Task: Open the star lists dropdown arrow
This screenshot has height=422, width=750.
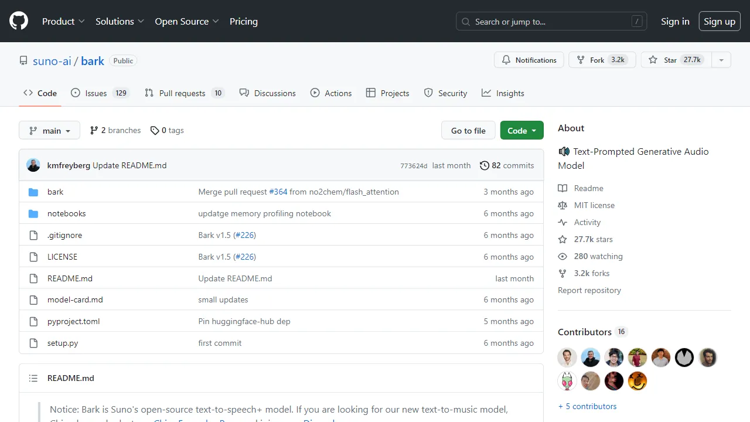Action: click(721, 60)
